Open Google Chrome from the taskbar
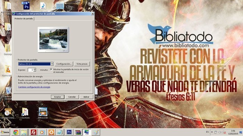This screenshot has width=243, height=136. point(16,132)
